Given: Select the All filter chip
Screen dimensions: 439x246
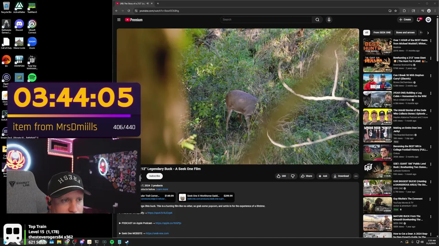Looking at the screenshot, I should click(366, 32).
